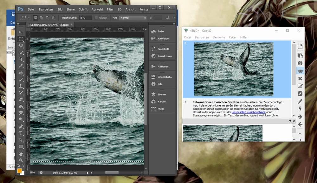Click the orange foreground color swatch

[20, 171]
